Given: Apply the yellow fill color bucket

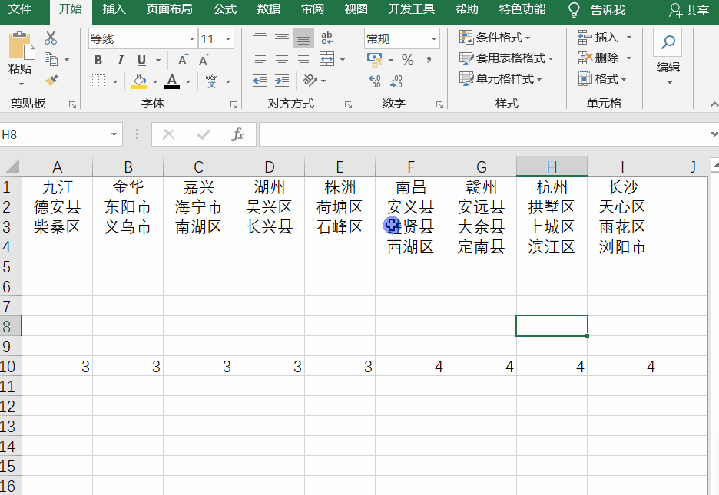Looking at the screenshot, I should 139,81.
